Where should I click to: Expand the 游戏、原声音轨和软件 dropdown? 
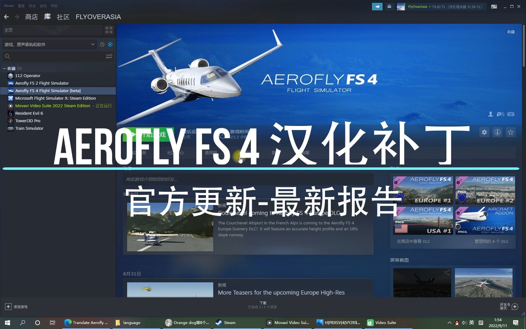click(x=92, y=44)
